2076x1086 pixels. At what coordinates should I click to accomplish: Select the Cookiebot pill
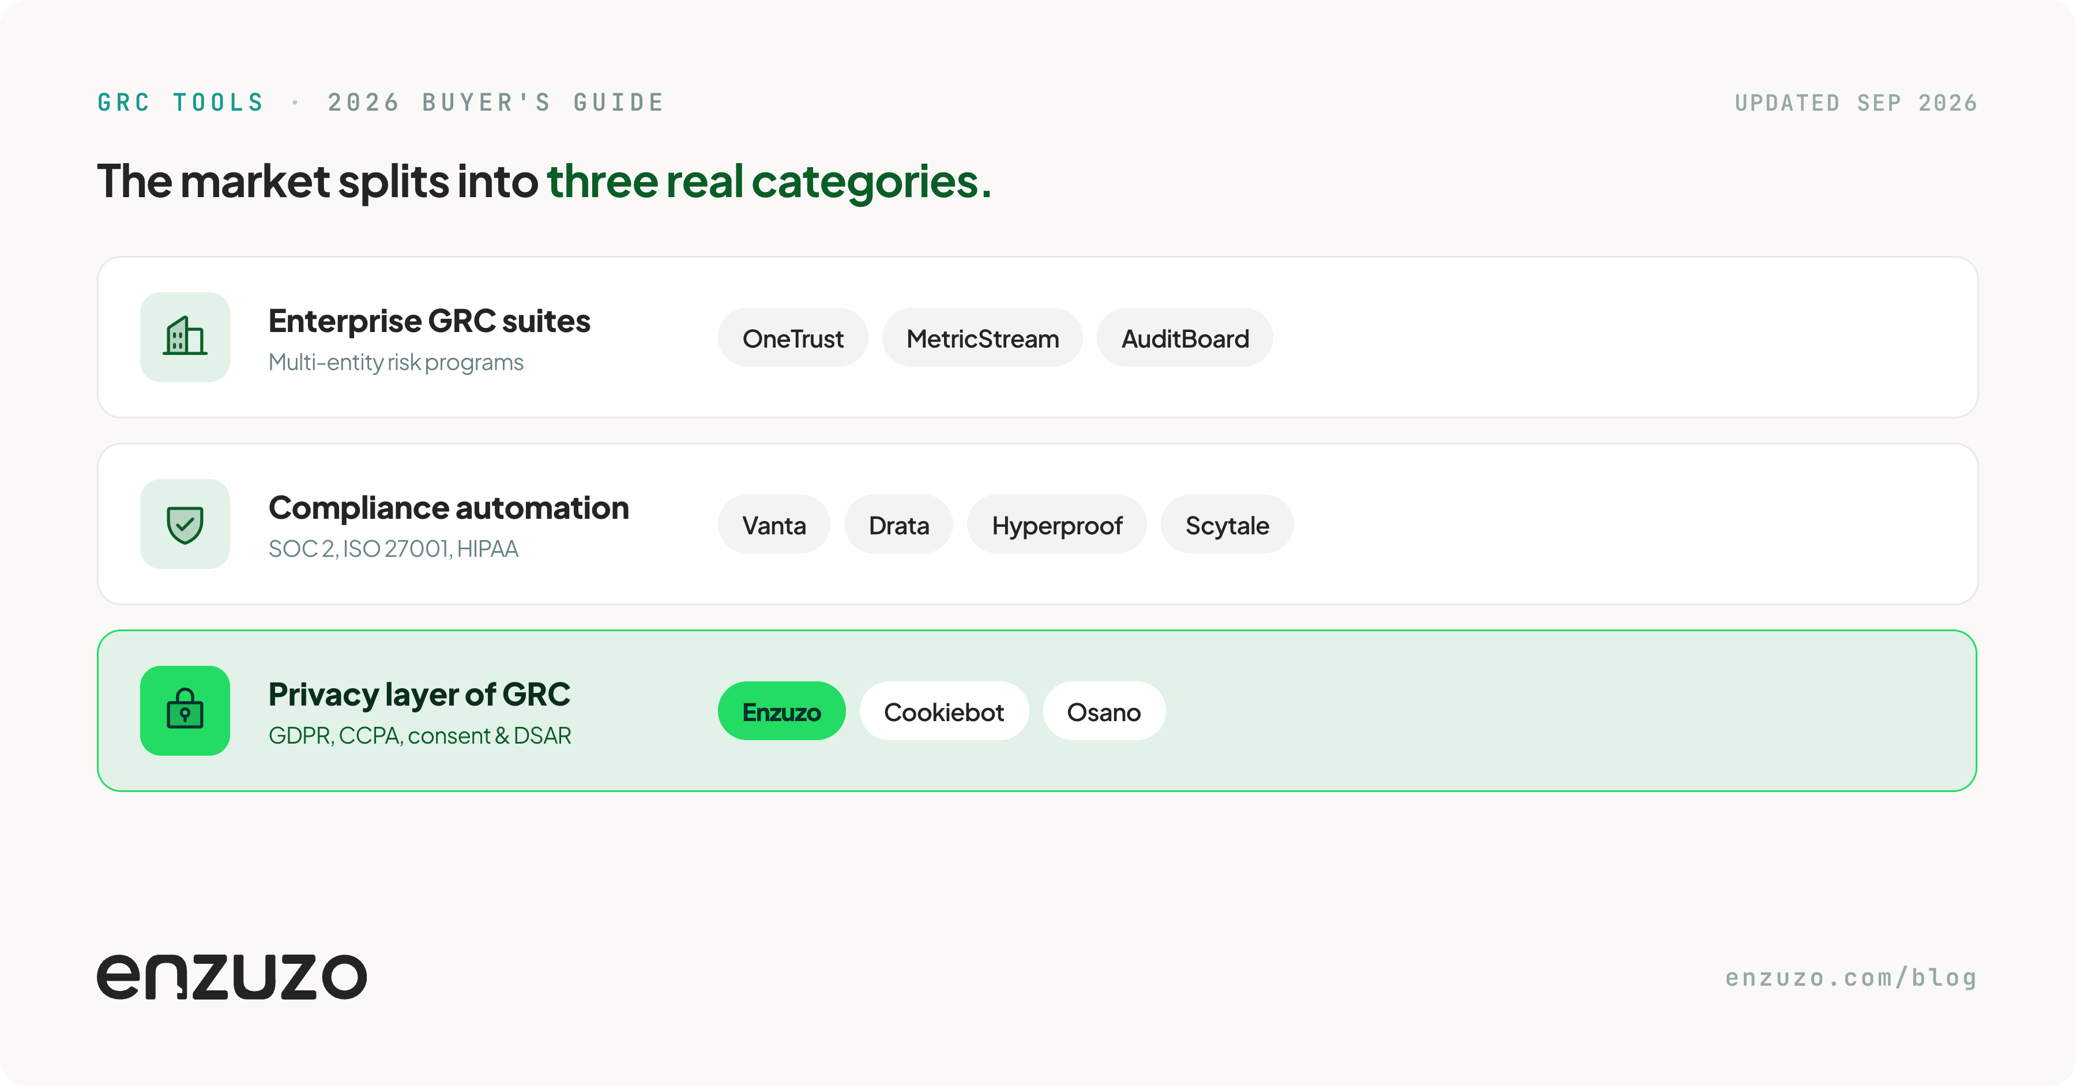click(x=943, y=711)
